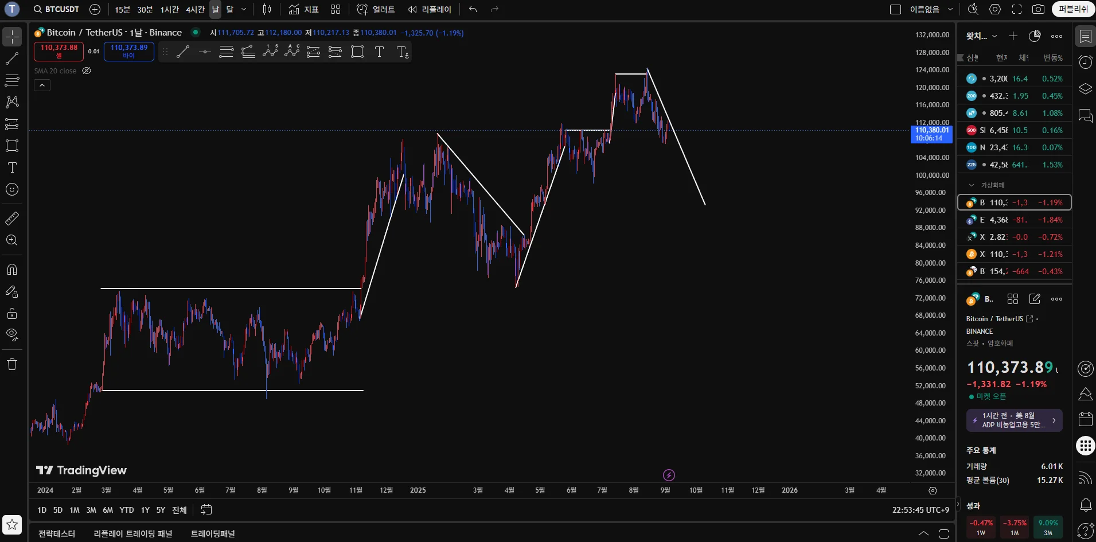
Task: Open the patterns drawing tools in left sidebar
Action: pos(12,102)
